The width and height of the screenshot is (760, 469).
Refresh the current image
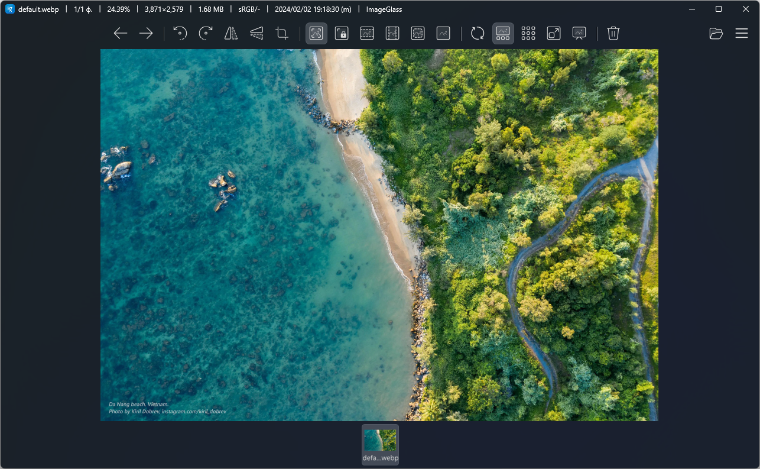click(x=478, y=34)
